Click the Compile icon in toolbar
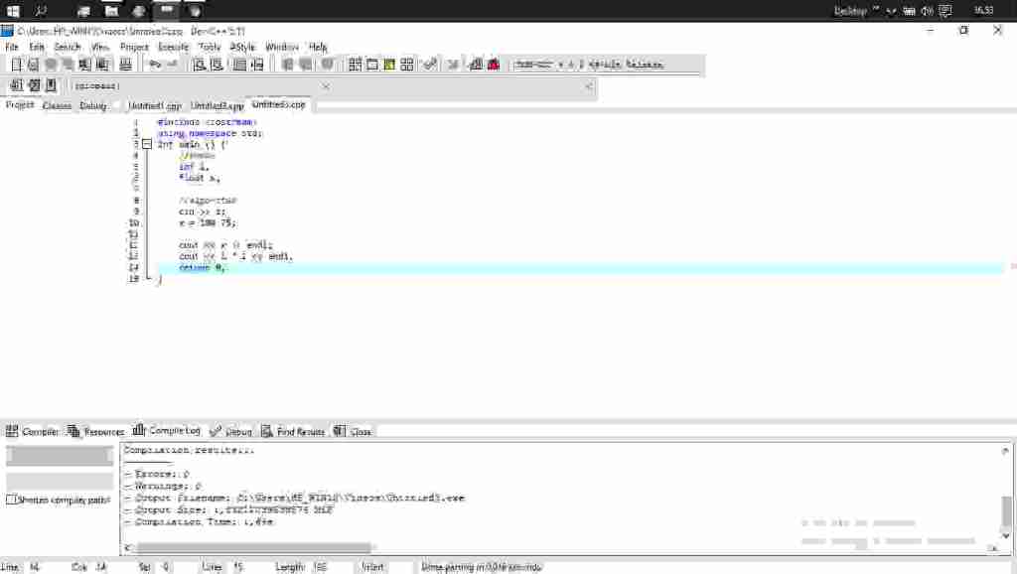The height and width of the screenshot is (574, 1017). click(x=356, y=65)
